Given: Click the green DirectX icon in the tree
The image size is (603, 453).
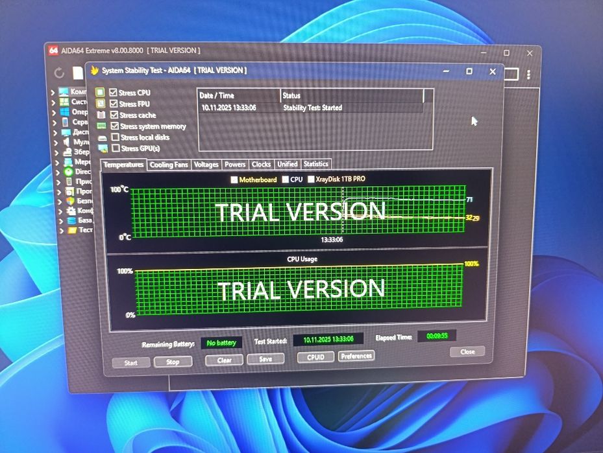Looking at the screenshot, I should pos(68,172).
